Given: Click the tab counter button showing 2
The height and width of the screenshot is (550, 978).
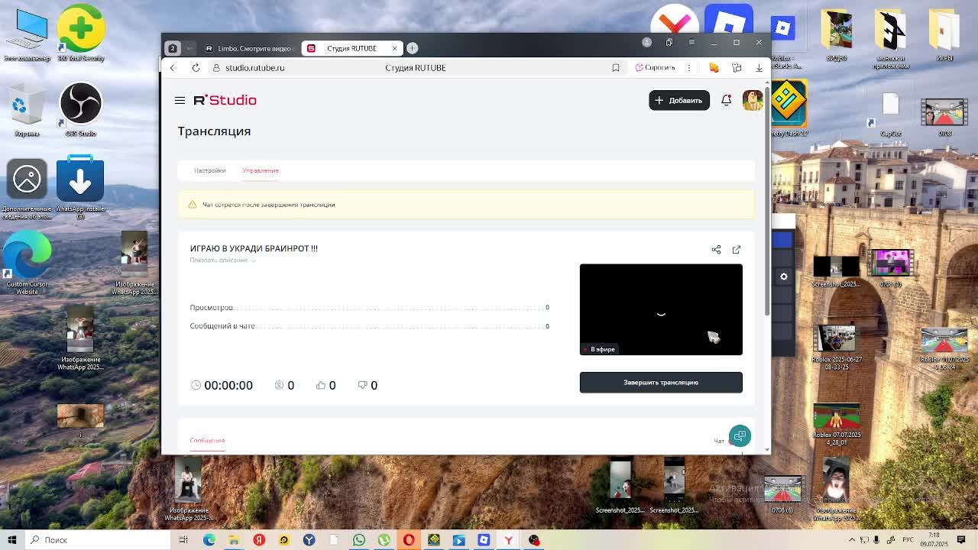Looking at the screenshot, I should (173, 48).
